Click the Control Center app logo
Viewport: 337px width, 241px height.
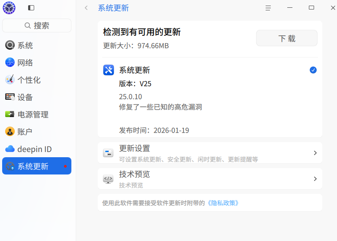coord(9,8)
